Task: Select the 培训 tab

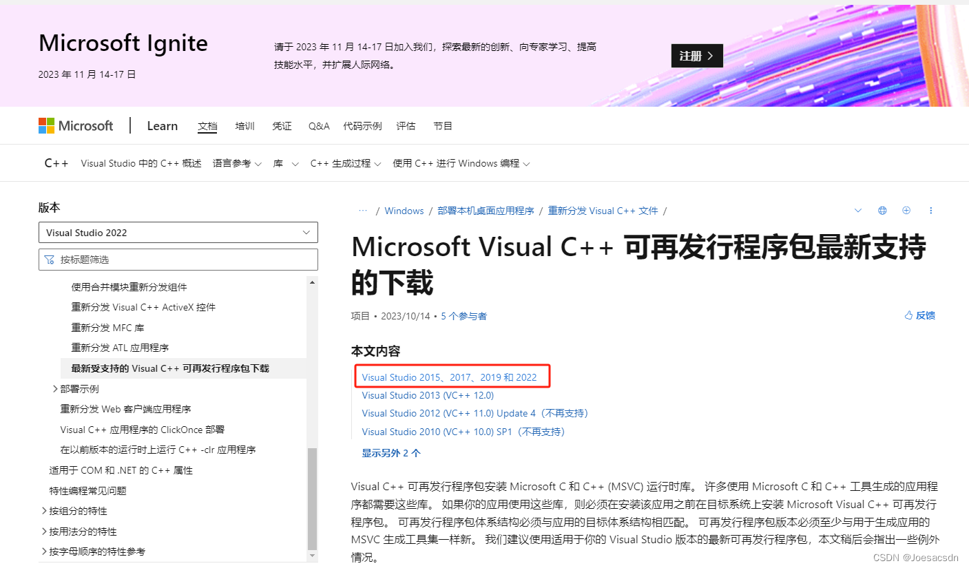Action: 244,126
